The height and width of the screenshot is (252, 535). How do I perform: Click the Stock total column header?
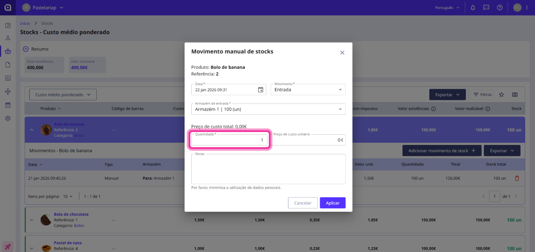coord(496,164)
